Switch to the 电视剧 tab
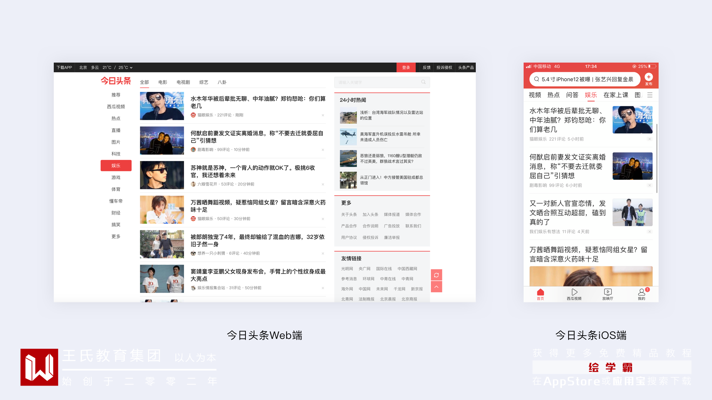 coord(183,82)
